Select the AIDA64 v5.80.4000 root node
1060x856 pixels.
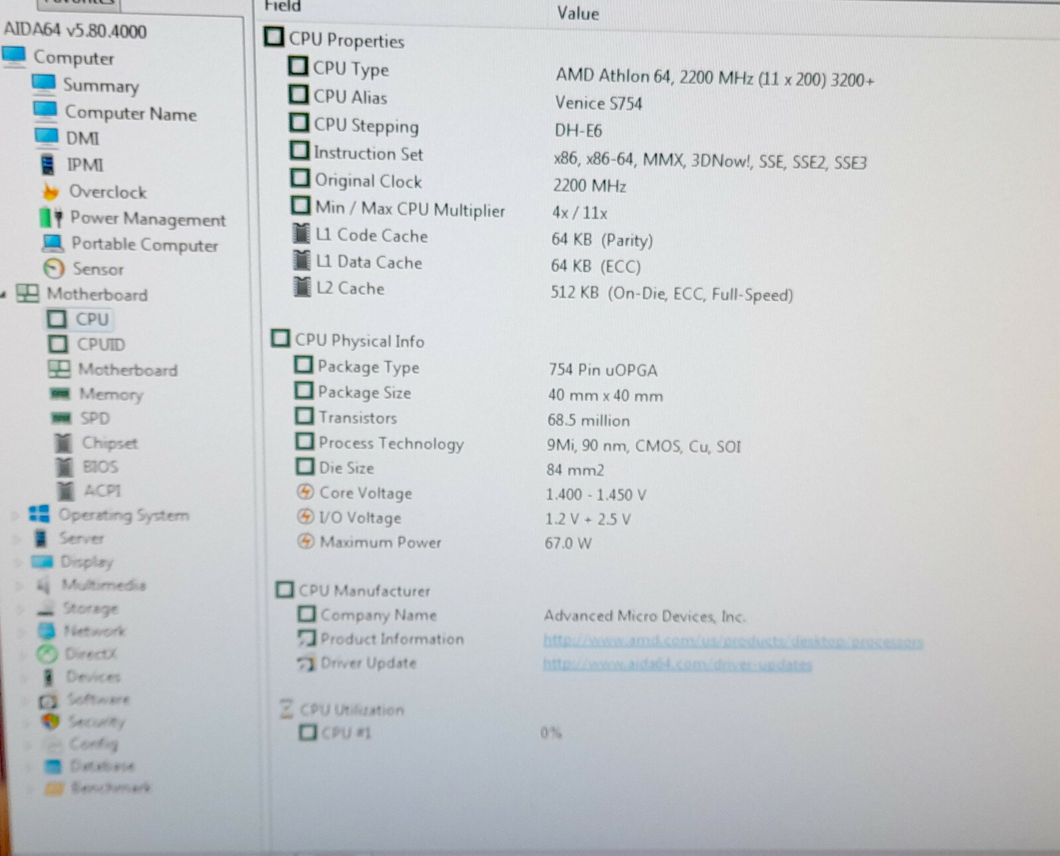tap(75, 31)
